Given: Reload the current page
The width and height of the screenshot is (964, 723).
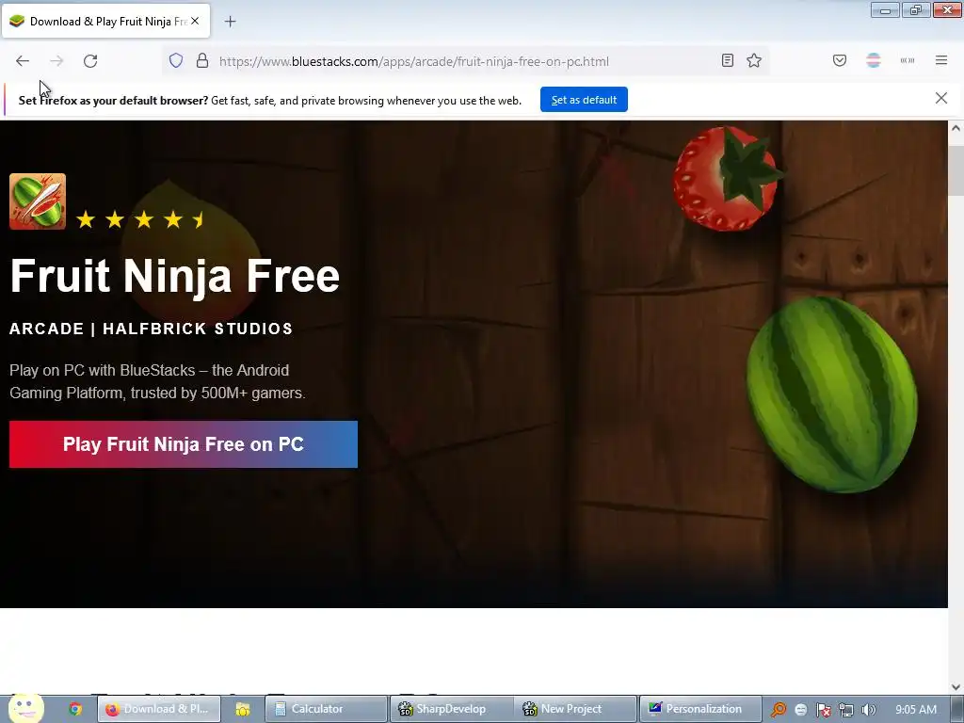Looking at the screenshot, I should coord(90,61).
